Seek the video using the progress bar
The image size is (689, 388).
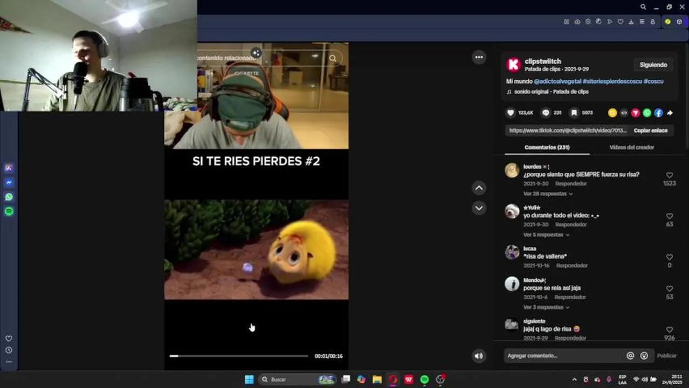tap(239, 356)
